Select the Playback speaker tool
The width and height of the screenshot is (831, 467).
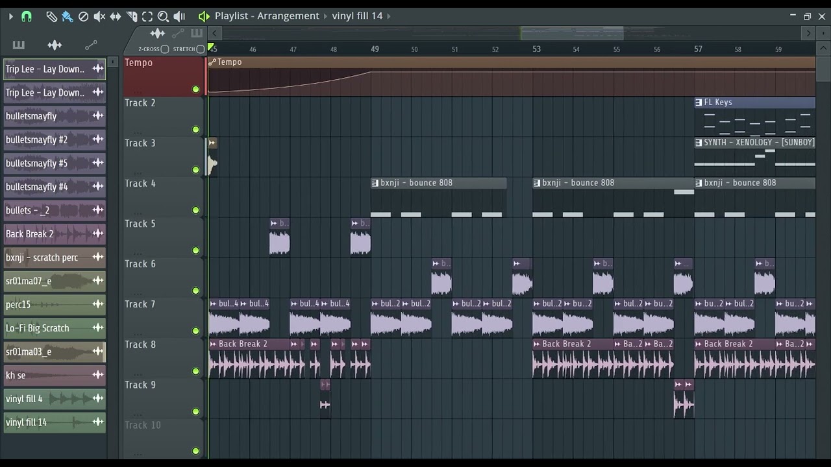click(x=179, y=16)
